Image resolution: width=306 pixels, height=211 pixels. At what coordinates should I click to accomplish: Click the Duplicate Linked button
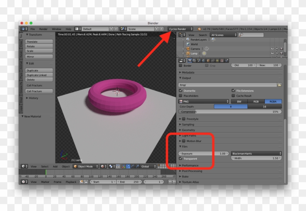pos(39,75)
